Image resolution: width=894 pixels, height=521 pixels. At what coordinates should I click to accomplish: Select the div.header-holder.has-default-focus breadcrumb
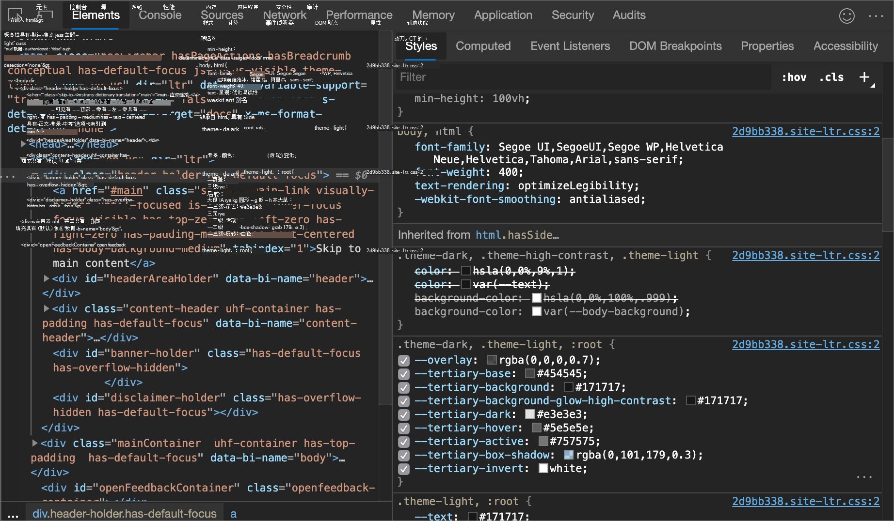pos(124,514)
